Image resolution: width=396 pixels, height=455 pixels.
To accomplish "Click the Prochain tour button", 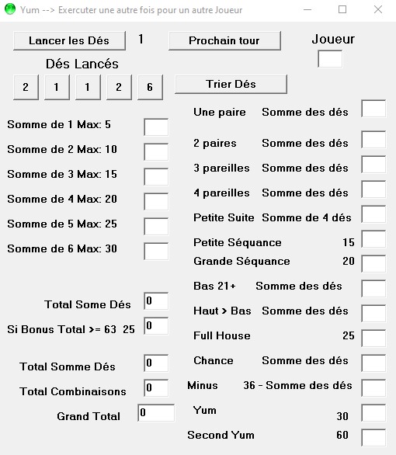I will pyautogui.click(x=224, y=40).
